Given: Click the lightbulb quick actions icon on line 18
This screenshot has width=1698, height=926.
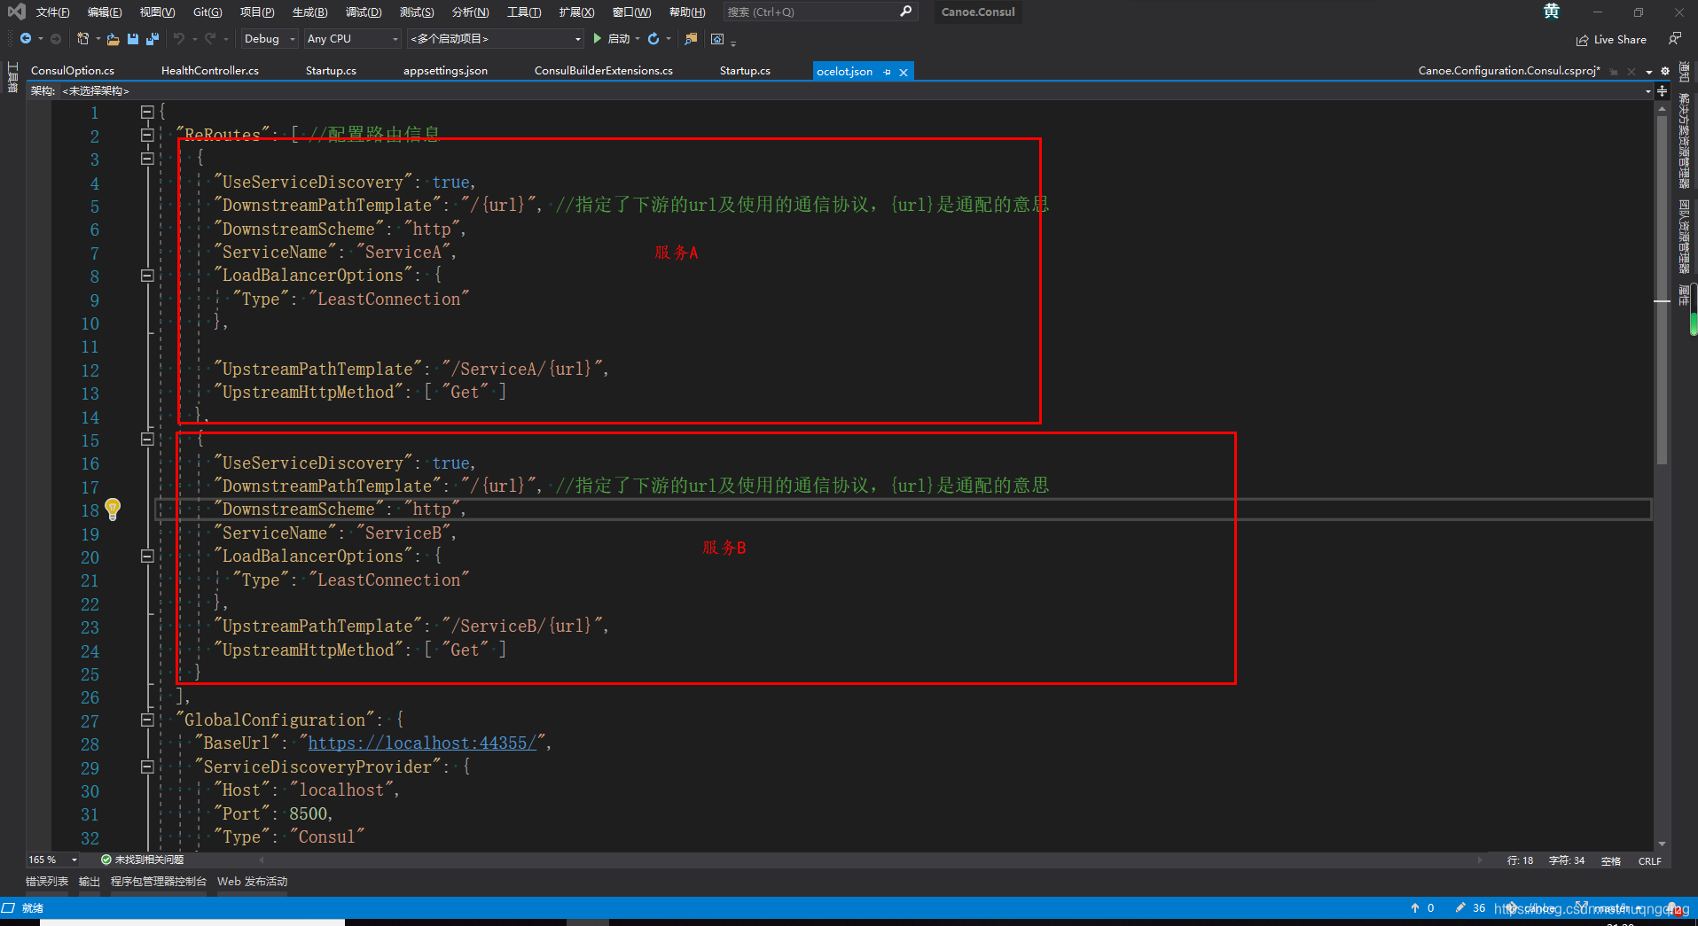Looking at the screenshot, I should (x=113, y=509).
